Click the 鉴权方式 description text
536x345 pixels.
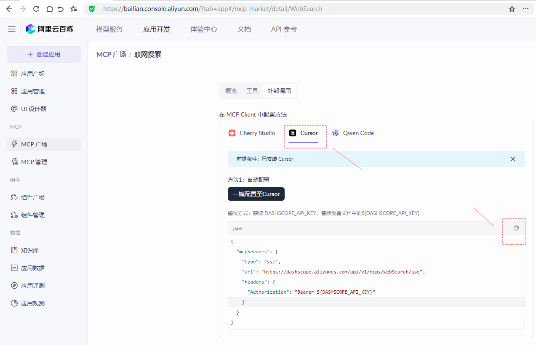click(x=323, y=213)
